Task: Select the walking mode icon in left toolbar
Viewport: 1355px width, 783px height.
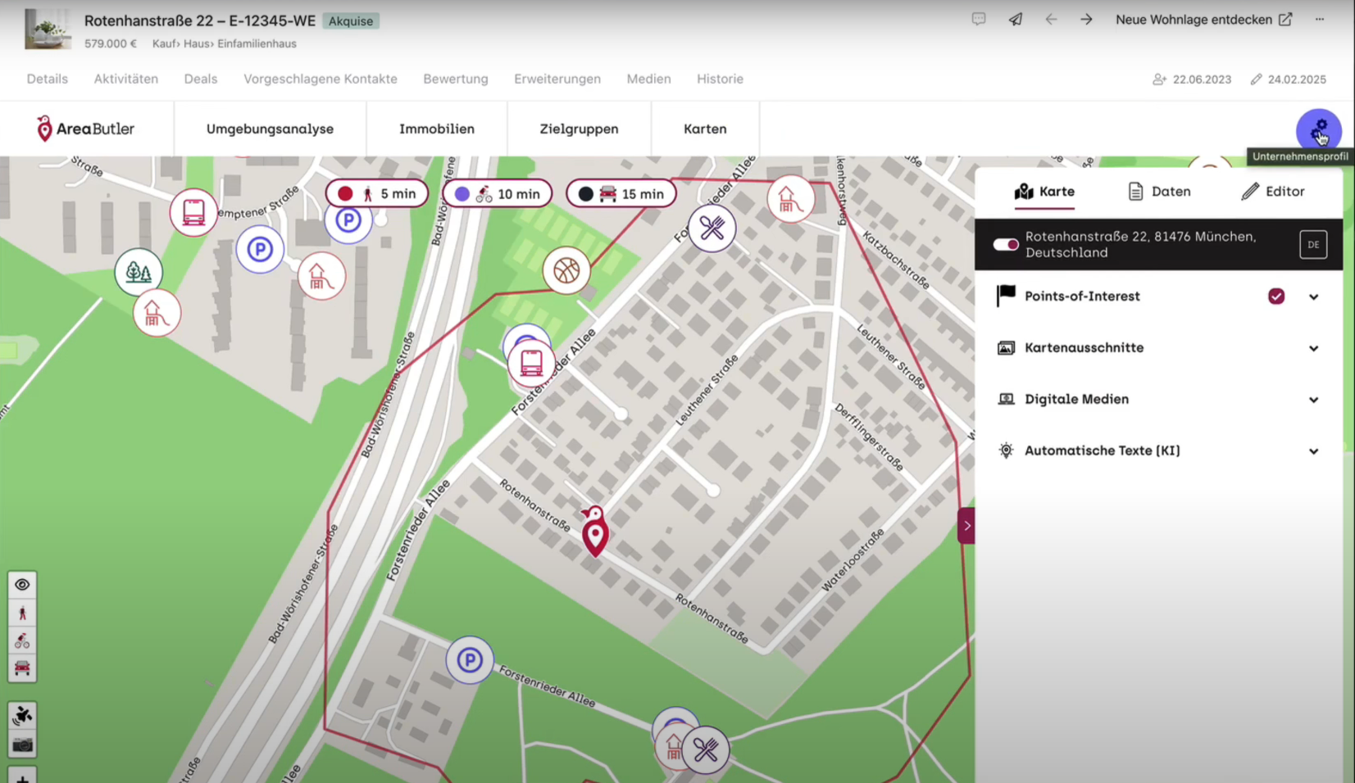Action: click(22, 613)
